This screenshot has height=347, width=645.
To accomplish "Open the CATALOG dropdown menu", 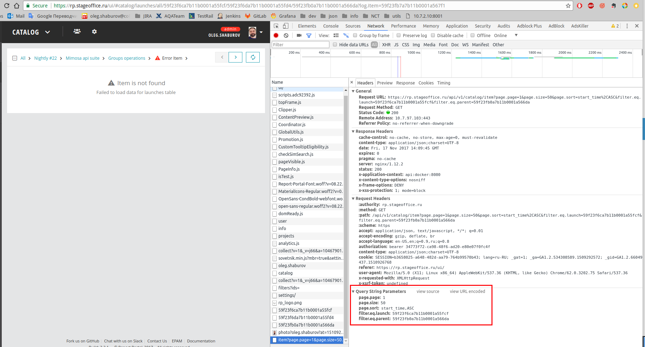I will click(48, 32).
